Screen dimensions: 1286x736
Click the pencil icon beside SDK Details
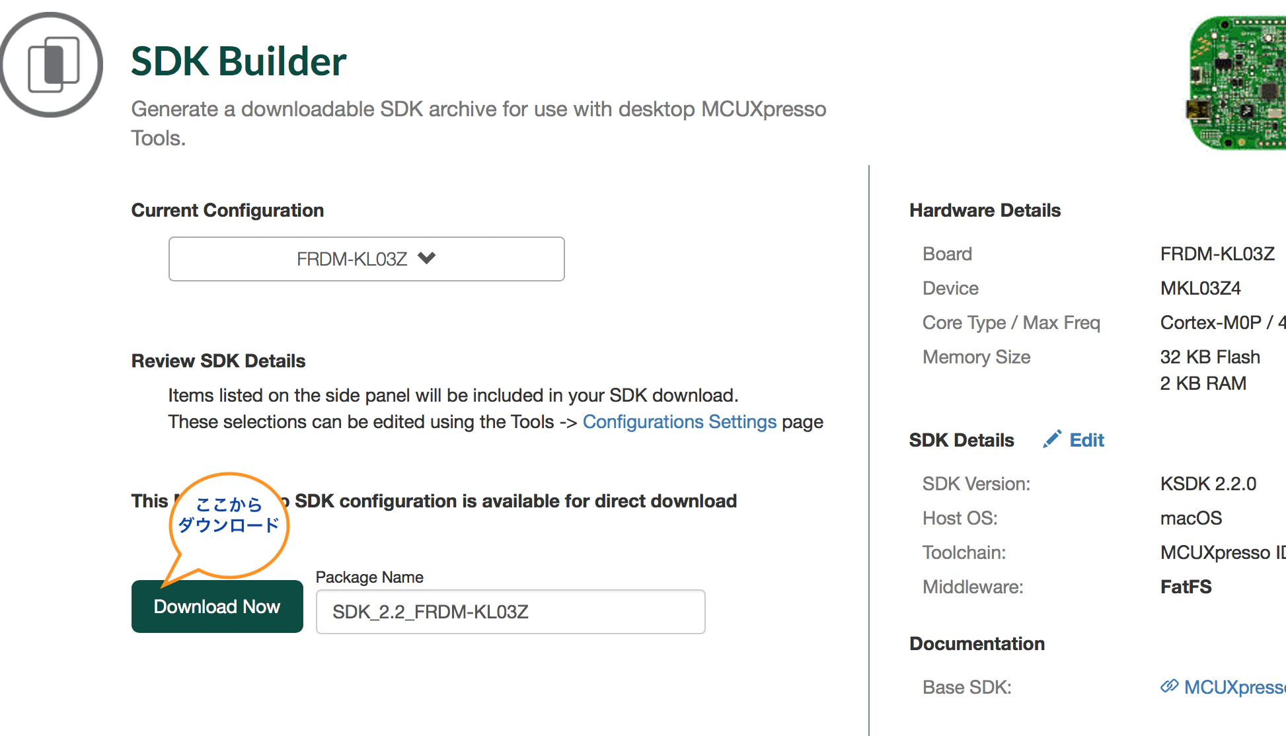1052,439
